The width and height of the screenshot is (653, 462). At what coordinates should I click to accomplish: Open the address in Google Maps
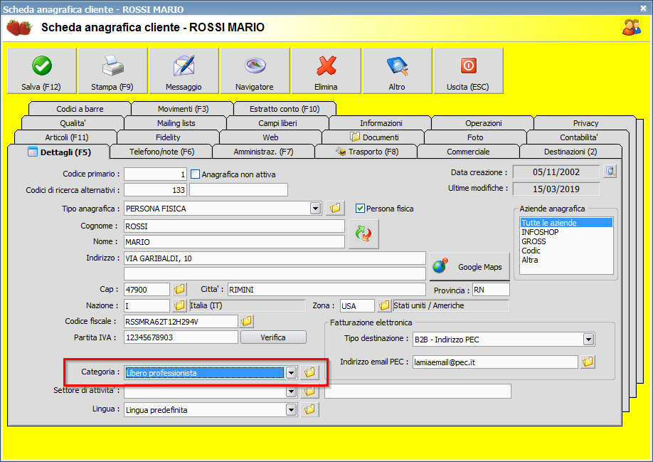469,267
